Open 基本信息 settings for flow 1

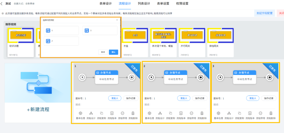pos(81,115)
